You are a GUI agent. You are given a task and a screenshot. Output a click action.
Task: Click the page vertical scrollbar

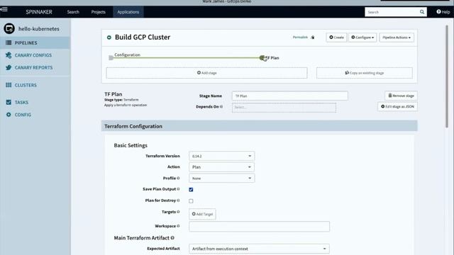point(447,76)
